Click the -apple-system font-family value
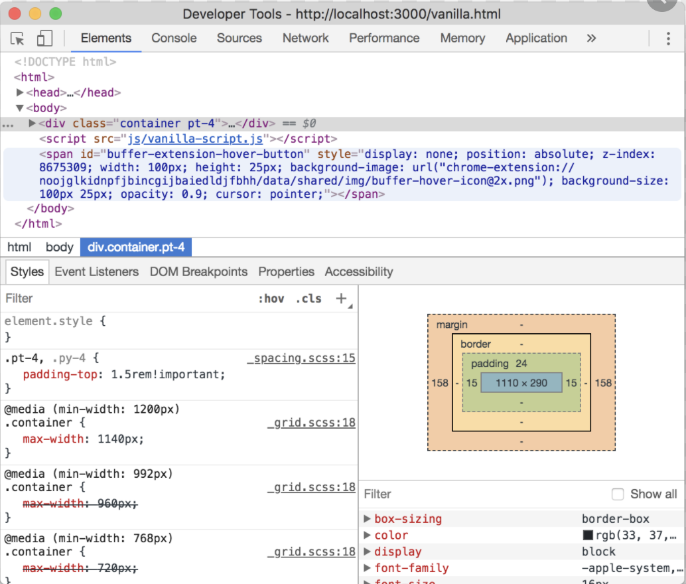The image size is (686, 584). pyautogui.click(x=632, y=568)
